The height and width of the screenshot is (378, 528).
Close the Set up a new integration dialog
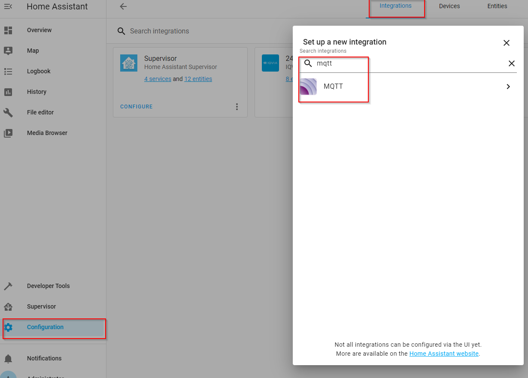[507, 43]
